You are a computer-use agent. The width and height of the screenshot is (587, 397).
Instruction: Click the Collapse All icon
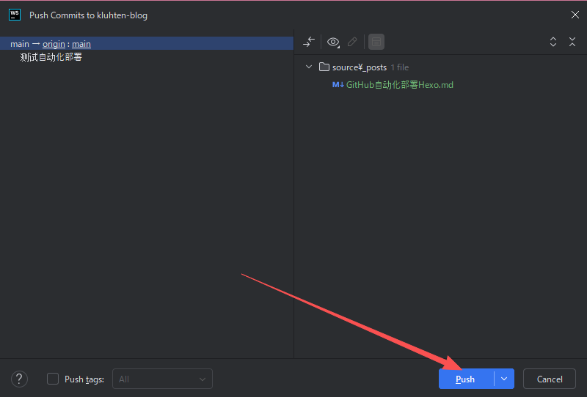click(x=572, y=42)
